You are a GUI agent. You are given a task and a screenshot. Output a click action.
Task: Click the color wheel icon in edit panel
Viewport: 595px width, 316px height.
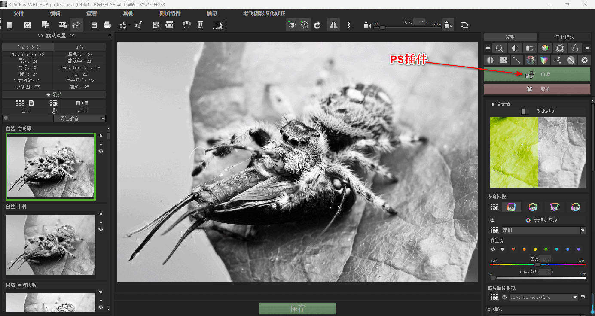531,60
